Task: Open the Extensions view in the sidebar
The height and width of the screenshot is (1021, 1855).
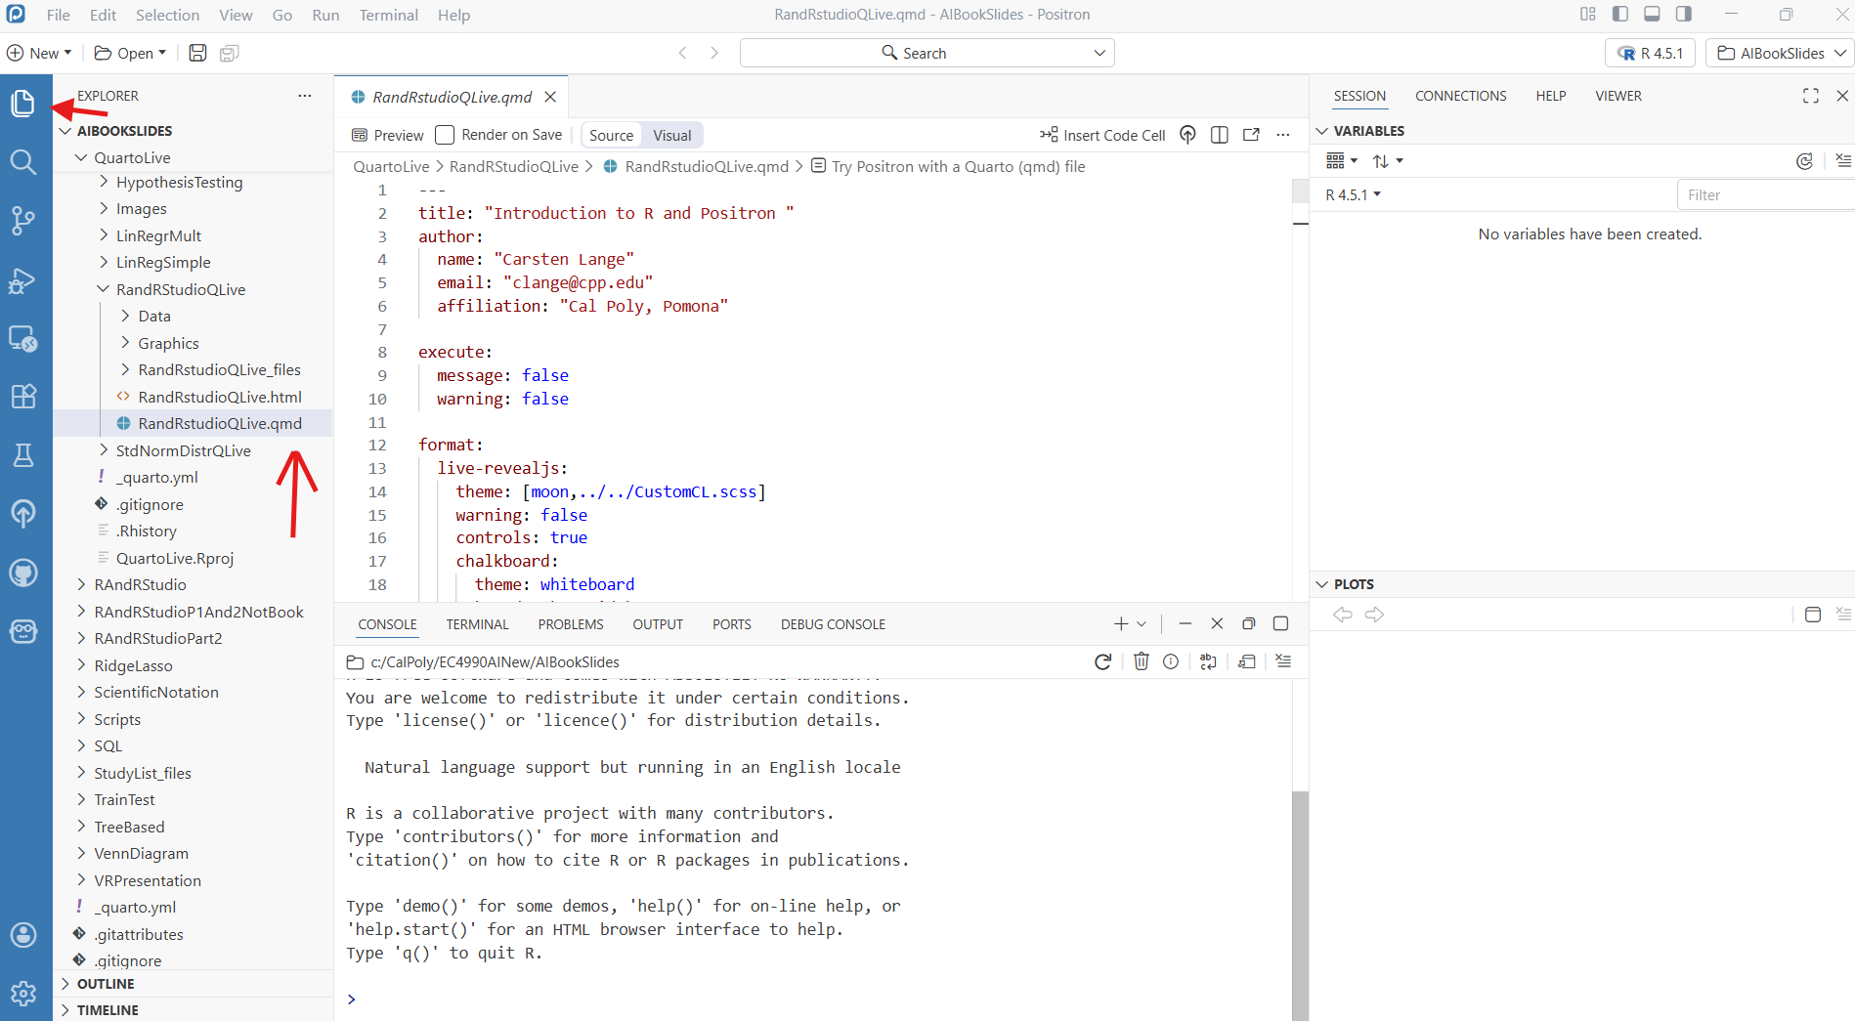Action: click(x=23, y=397)
